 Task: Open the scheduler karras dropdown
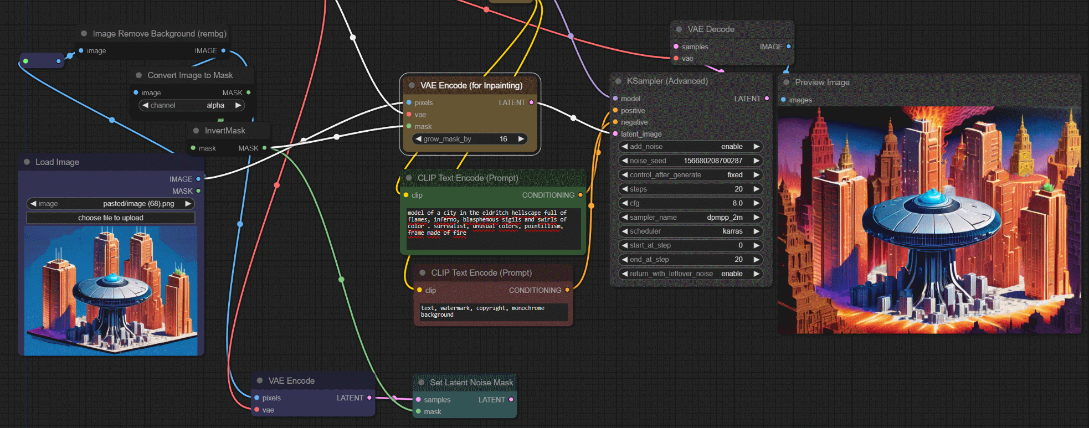[690, 231]
